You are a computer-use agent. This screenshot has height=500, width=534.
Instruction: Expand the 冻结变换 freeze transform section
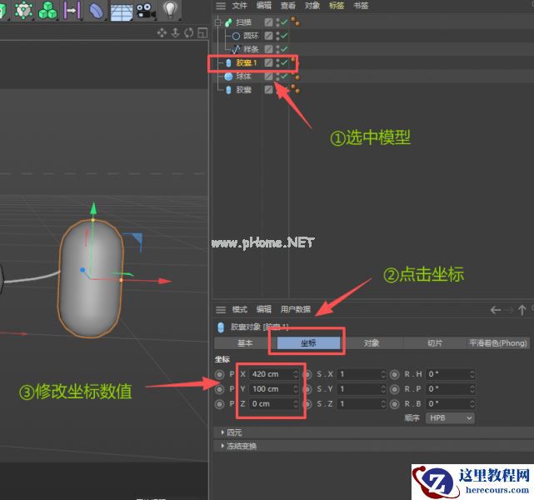[x=222, y=446]
